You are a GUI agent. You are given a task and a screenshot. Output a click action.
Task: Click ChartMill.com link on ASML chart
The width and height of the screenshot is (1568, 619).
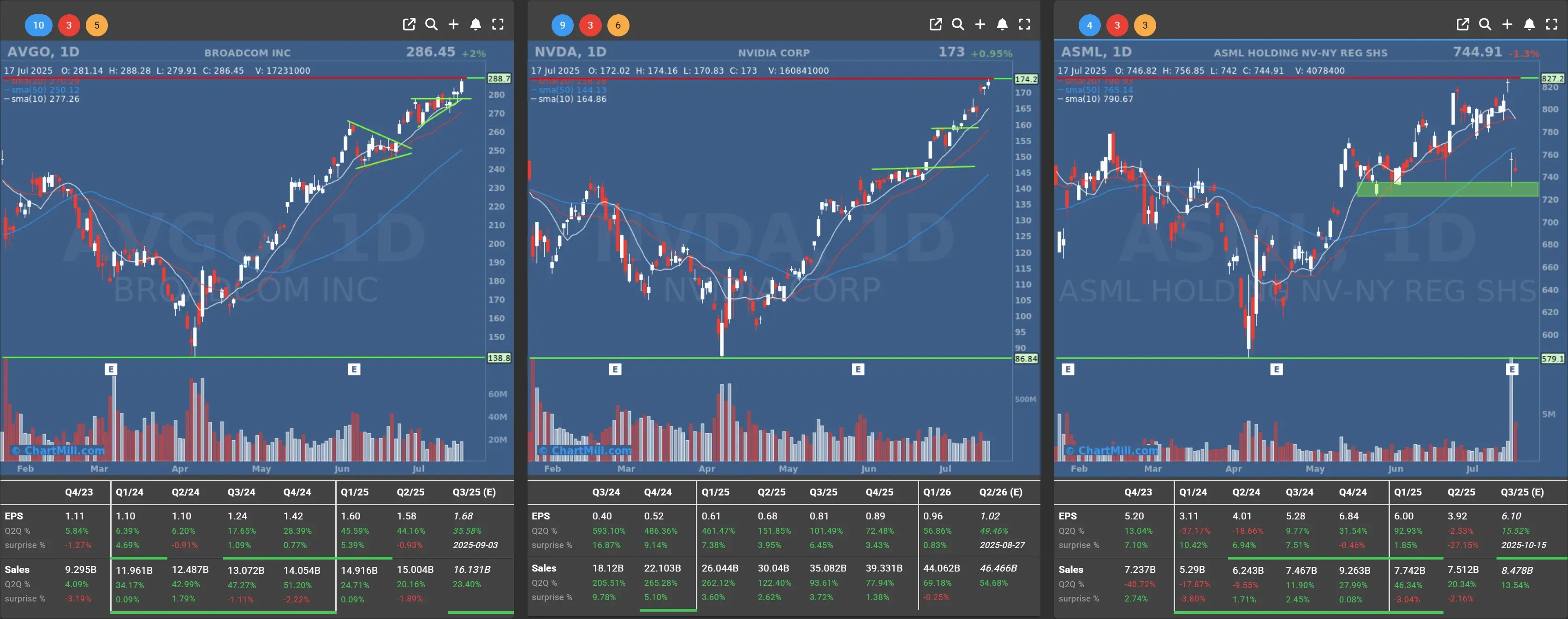click(x=1111, y=451)
